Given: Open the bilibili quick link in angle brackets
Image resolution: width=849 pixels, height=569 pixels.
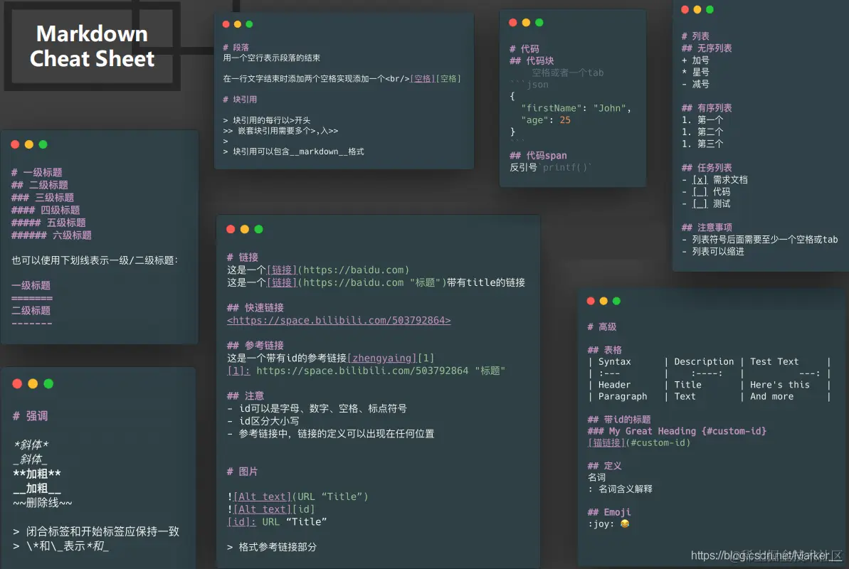Looking at the screenshot, I should (x=339, y=320).
